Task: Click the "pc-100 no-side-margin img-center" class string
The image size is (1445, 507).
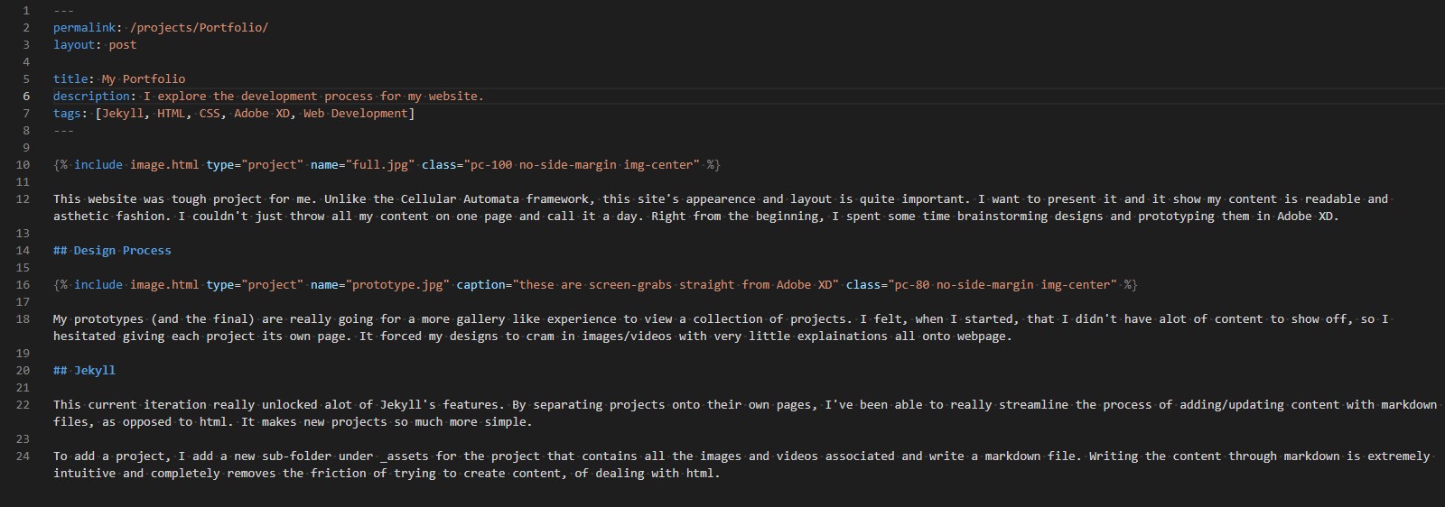Action: coord(582,165)
